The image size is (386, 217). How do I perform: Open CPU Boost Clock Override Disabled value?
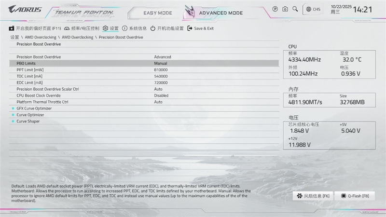(161, 95)
